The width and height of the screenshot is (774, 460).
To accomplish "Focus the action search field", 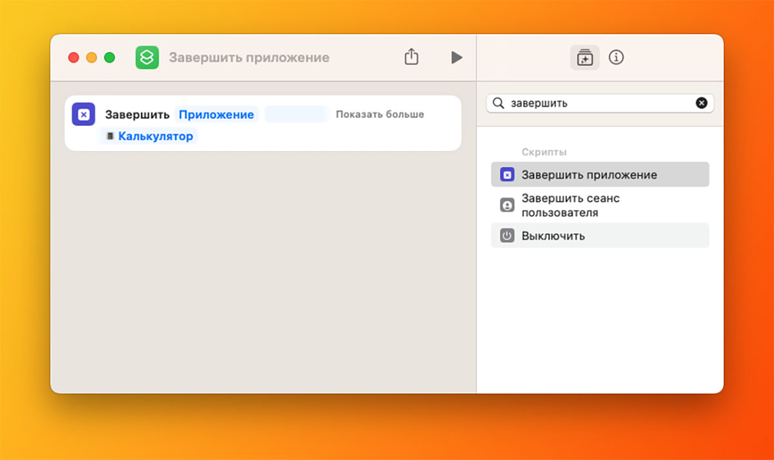I will [x=600, y=103].
